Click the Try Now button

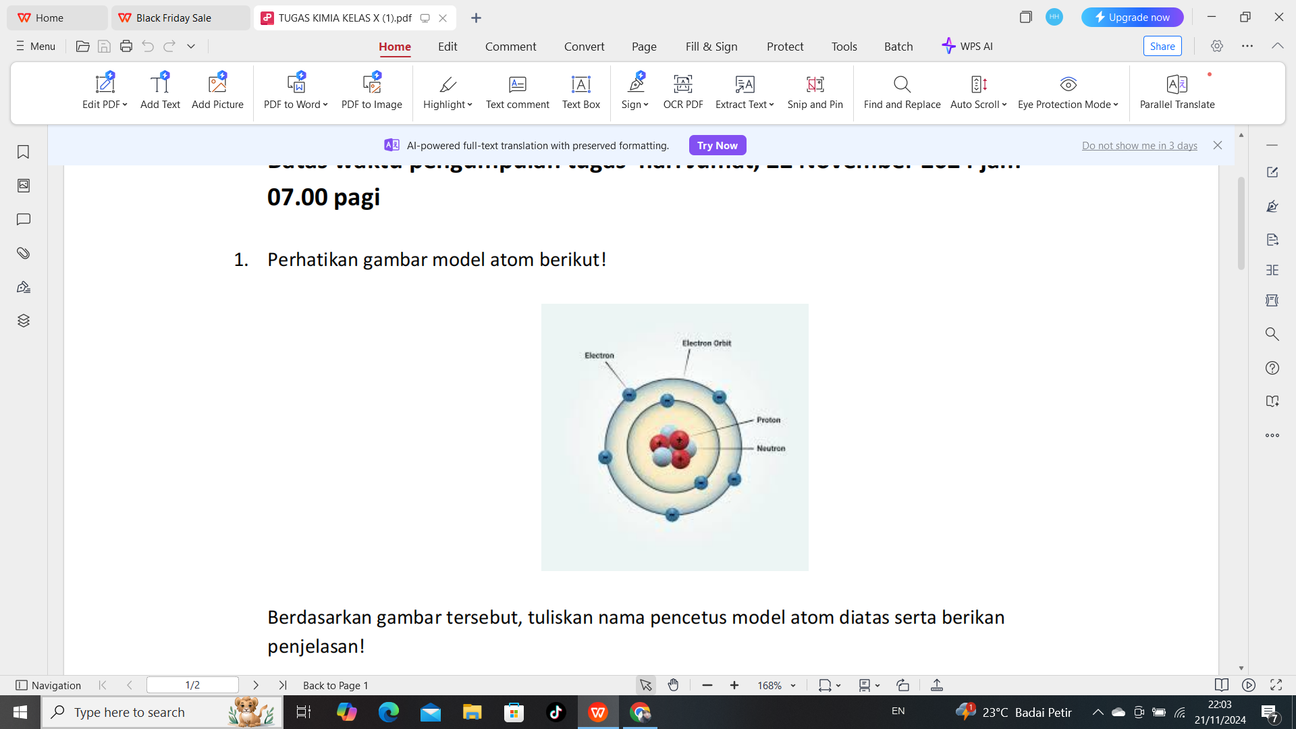tap(718, 145)
